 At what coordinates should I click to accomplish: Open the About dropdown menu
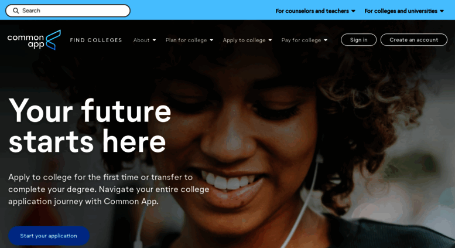click(x=145, y=40)
